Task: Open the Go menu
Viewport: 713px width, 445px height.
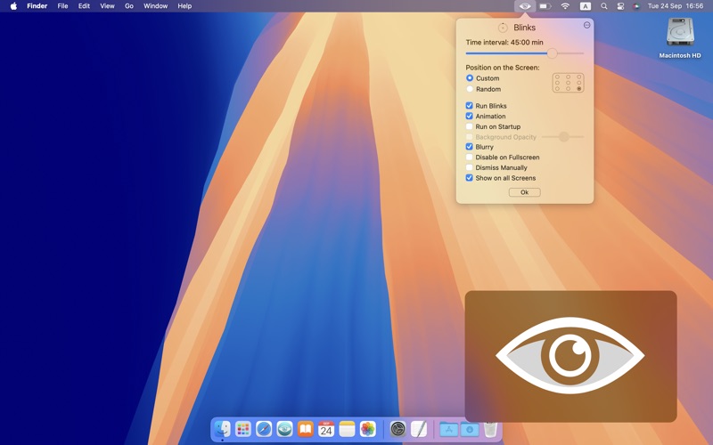Action: pos(129,6)
